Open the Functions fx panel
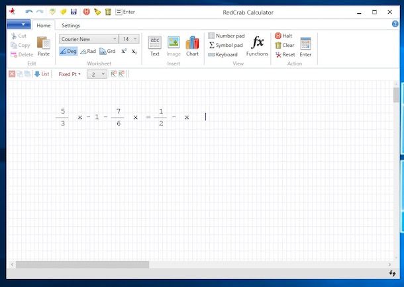404x287 pixels. pos(257,45)
